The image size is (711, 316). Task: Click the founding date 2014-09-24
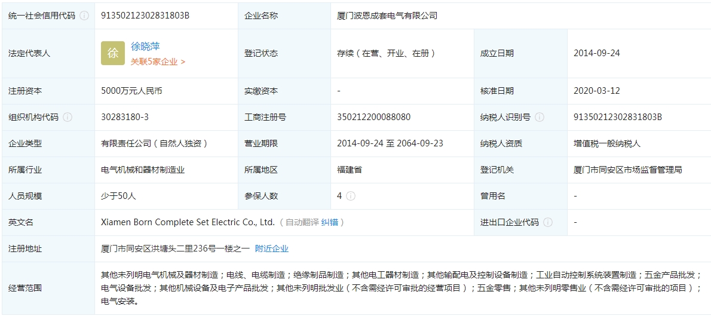596,53
